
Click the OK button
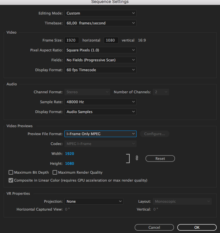(197, 227)
